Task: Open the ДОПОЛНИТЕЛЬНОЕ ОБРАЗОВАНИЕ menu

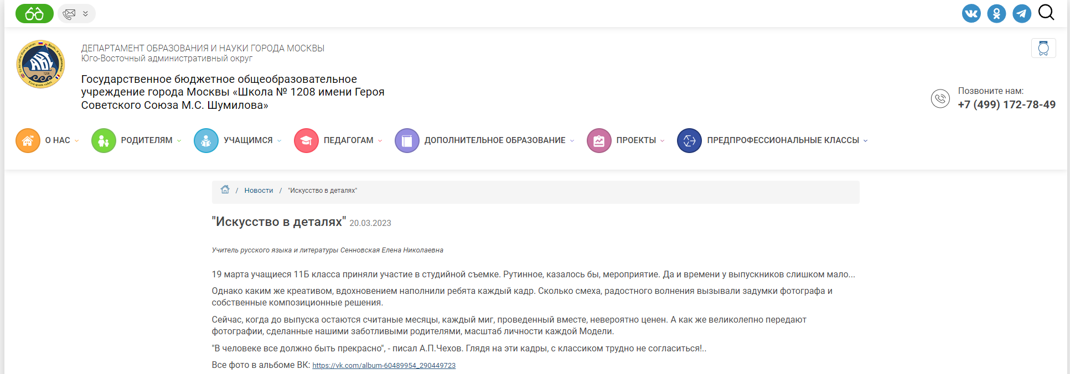Action: [495, 140]
